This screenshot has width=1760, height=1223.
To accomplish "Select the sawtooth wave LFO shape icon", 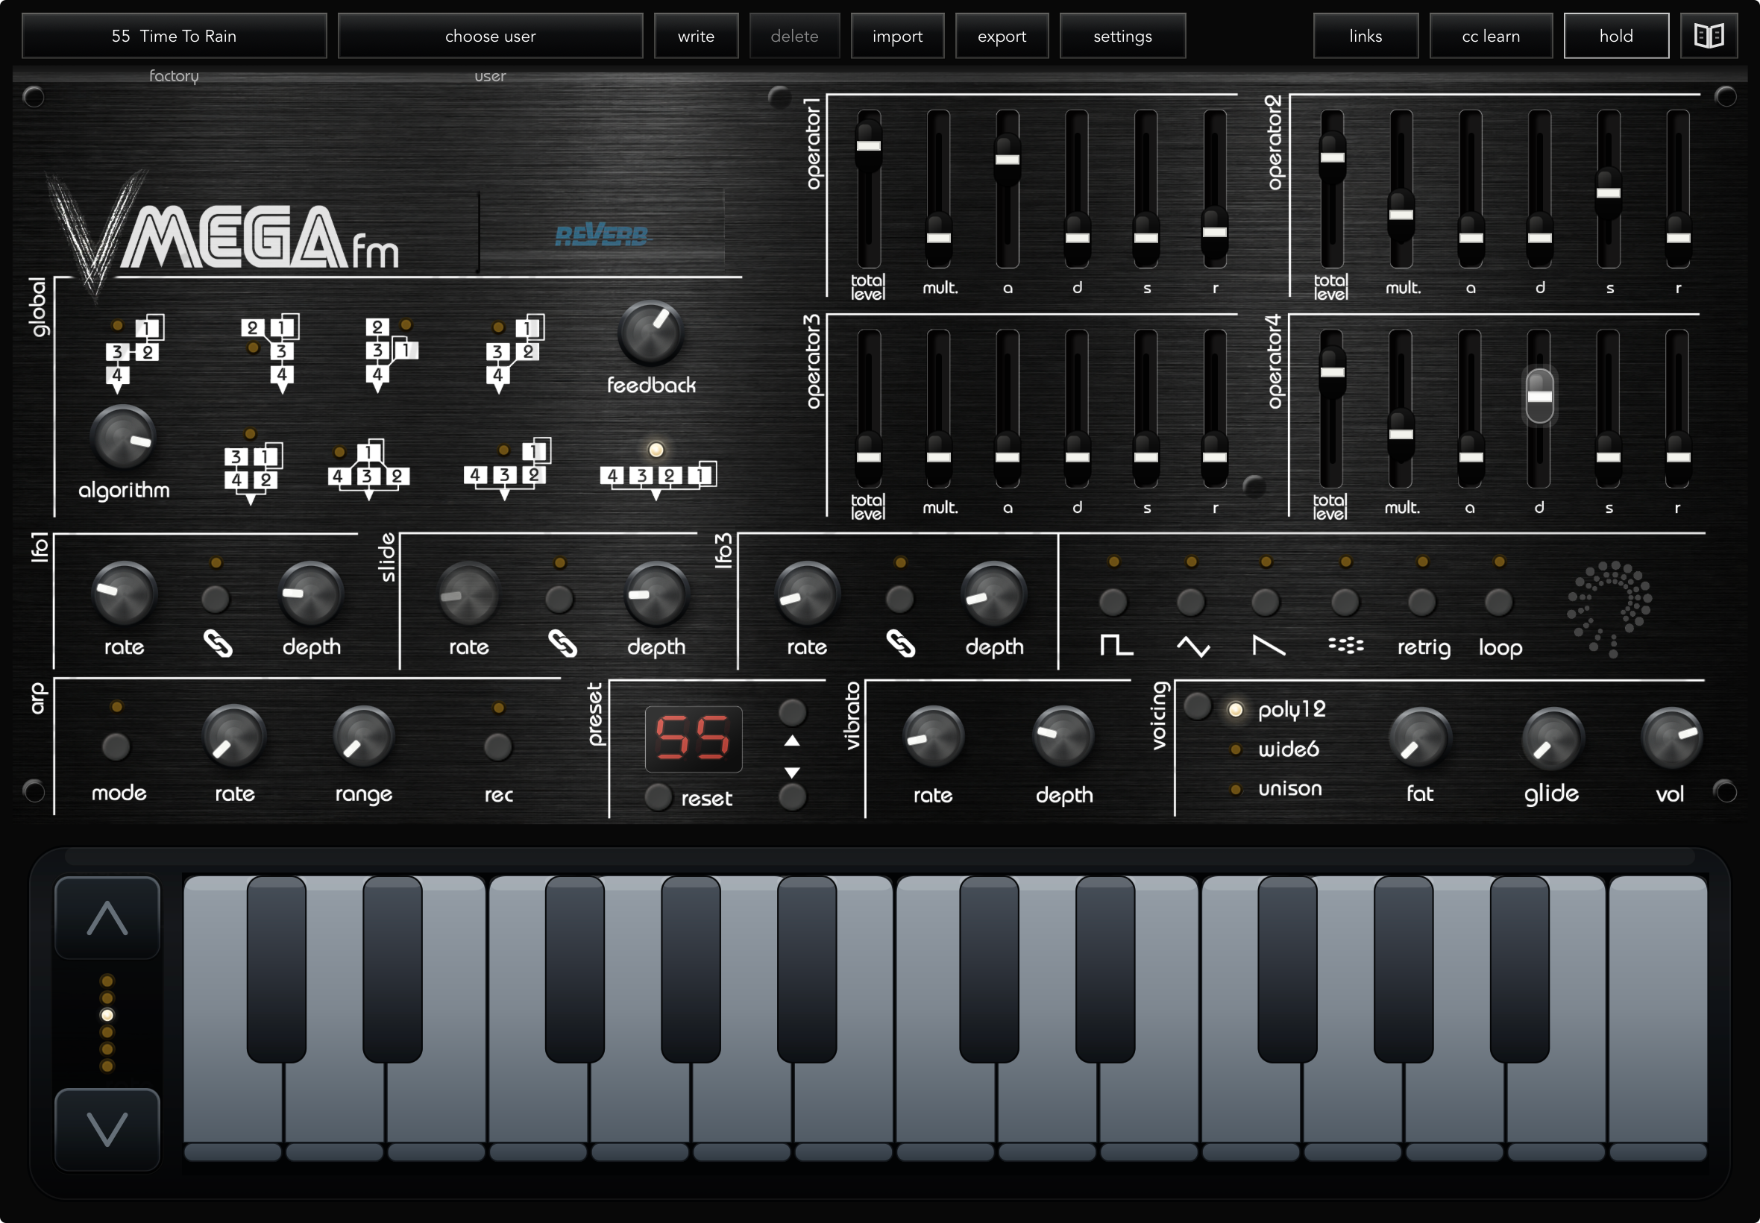I will (x=1268, y=646).
